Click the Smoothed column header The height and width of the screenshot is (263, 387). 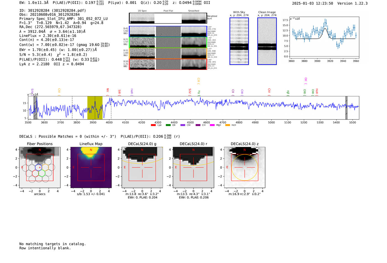coord(194,11)
